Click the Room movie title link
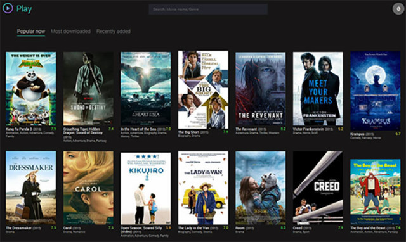This screenshot has width=406, height=242. click(240, 228)
